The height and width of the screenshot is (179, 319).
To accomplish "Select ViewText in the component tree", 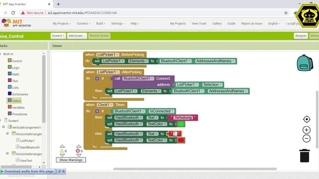I will click(x=26, y=161).
